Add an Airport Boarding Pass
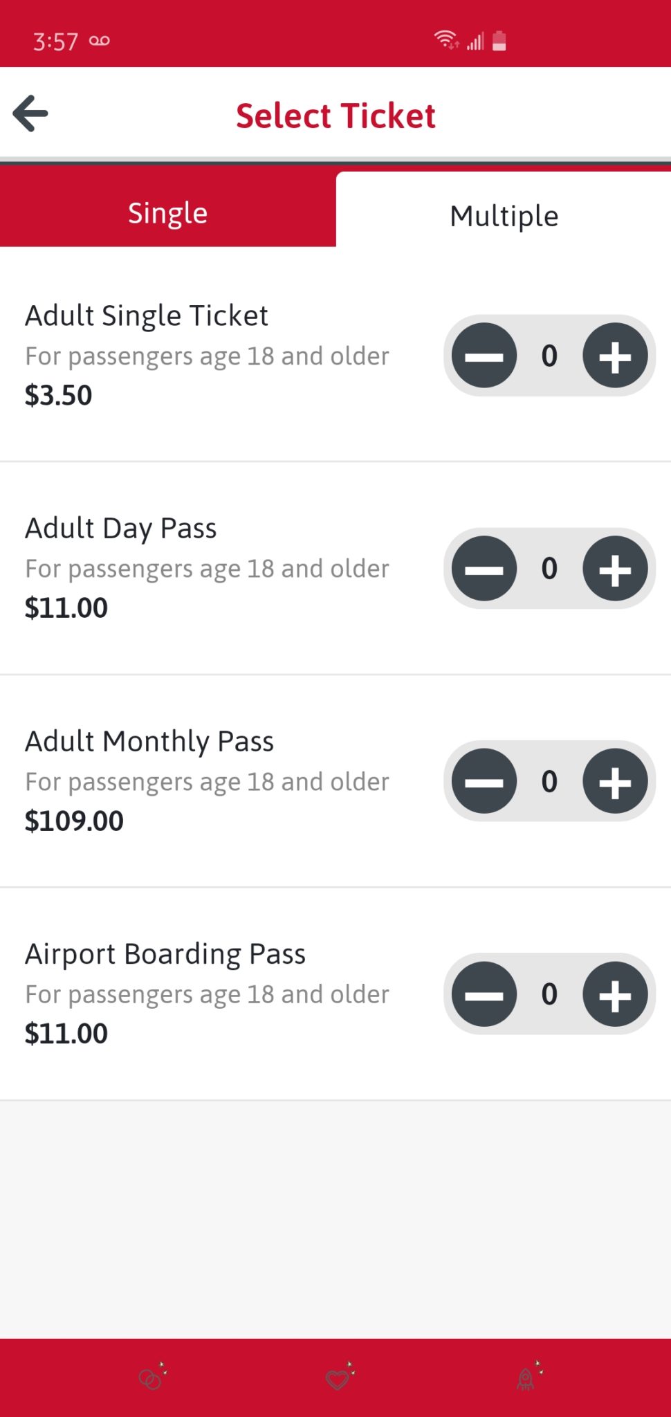 tap(615, 994)
